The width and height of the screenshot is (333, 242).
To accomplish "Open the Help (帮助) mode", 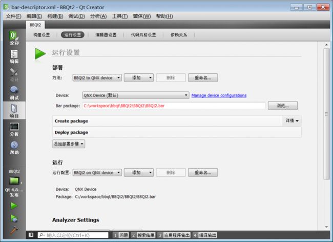I will pos(14,148).
